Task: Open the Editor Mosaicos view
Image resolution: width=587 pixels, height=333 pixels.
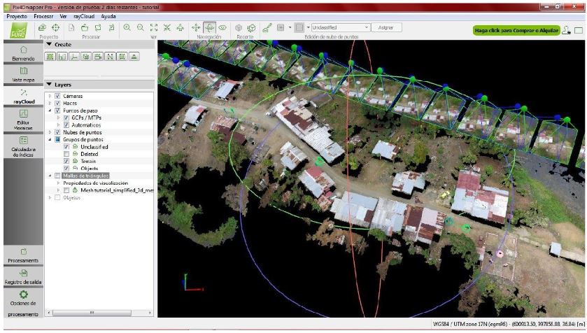Action: [x=23, y=118]
